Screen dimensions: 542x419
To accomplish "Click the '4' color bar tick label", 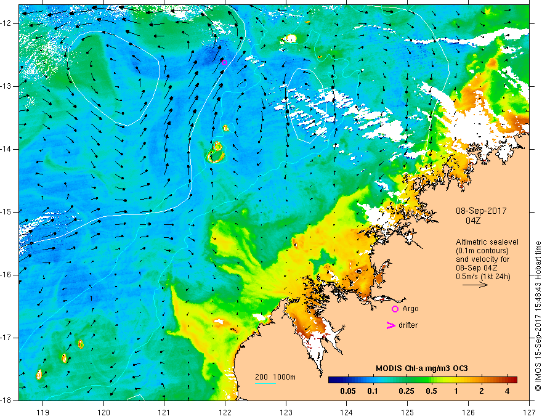I will (x=507, y=391).
